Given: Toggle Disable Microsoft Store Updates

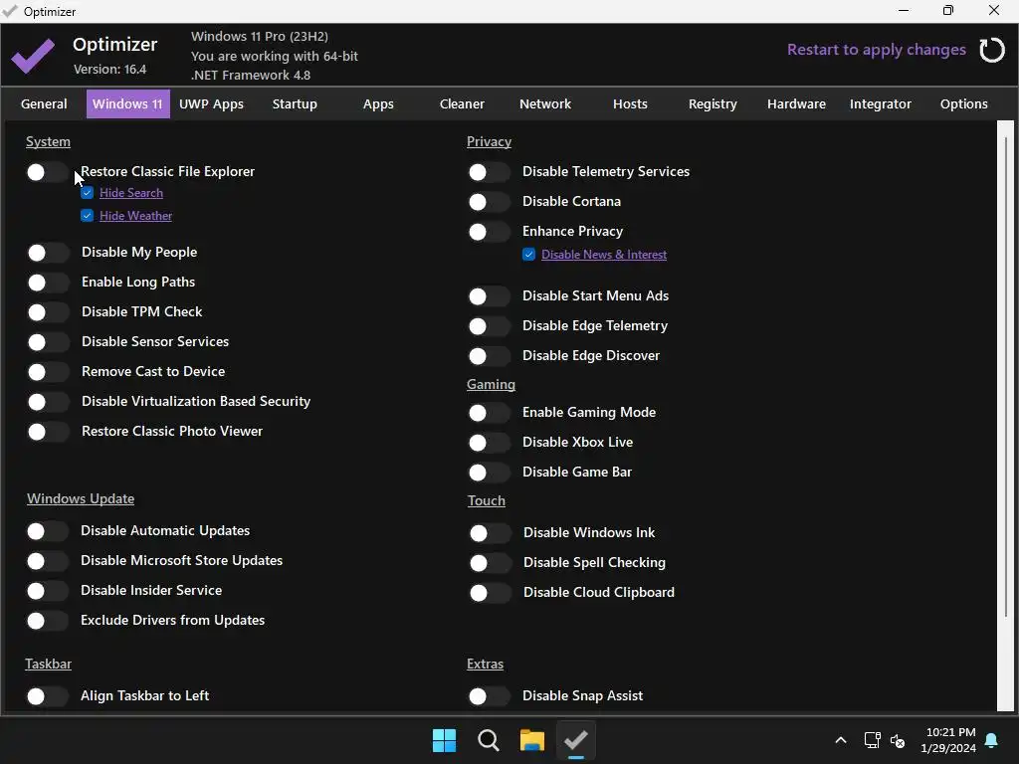Looking at the screenshot, I should coord(47,561).
